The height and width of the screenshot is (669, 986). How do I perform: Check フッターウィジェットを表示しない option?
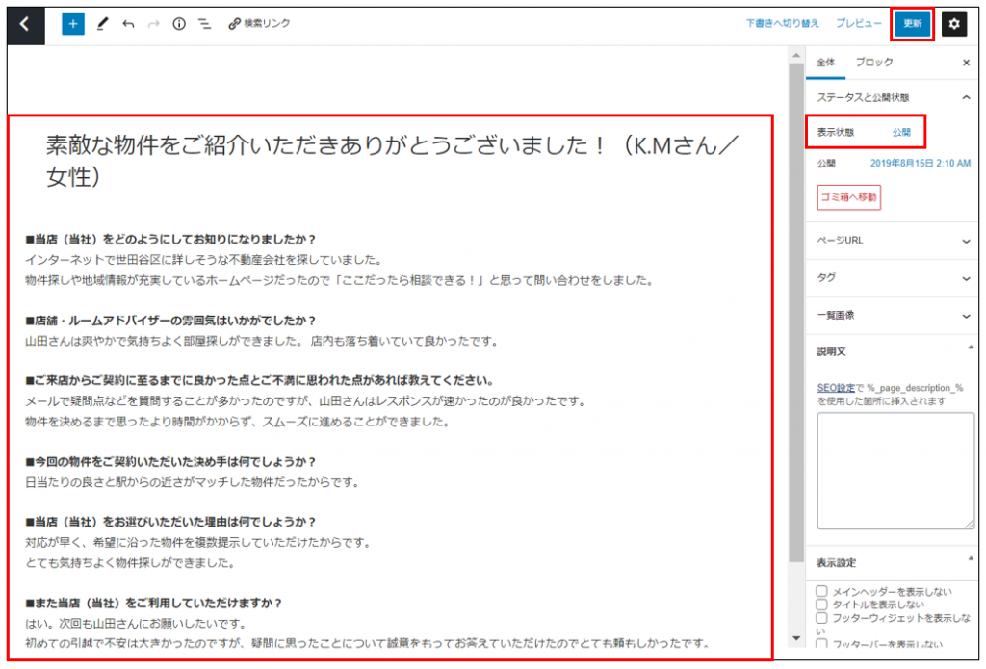pos(821,618)
